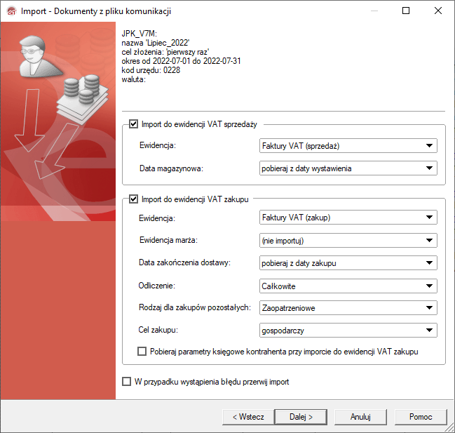Click the Data zakończenia dostawy: label
The width and height of the screenshot is (455, 433).
[x=184, y=263]
